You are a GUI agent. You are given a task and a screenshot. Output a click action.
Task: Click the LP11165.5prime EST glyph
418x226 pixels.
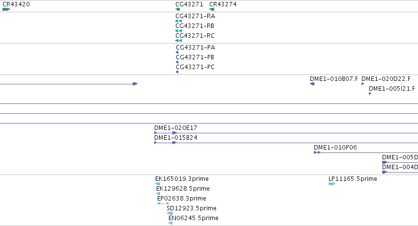[x=332, y=184]
